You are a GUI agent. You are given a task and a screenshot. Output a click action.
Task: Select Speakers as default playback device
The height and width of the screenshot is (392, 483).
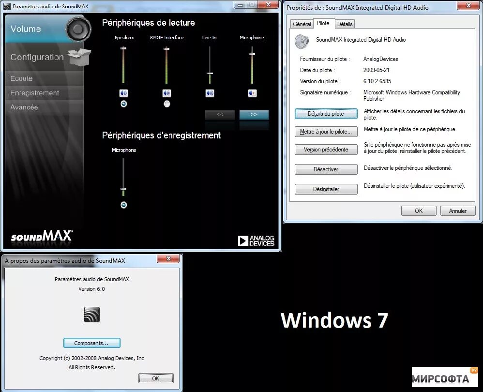124,104
